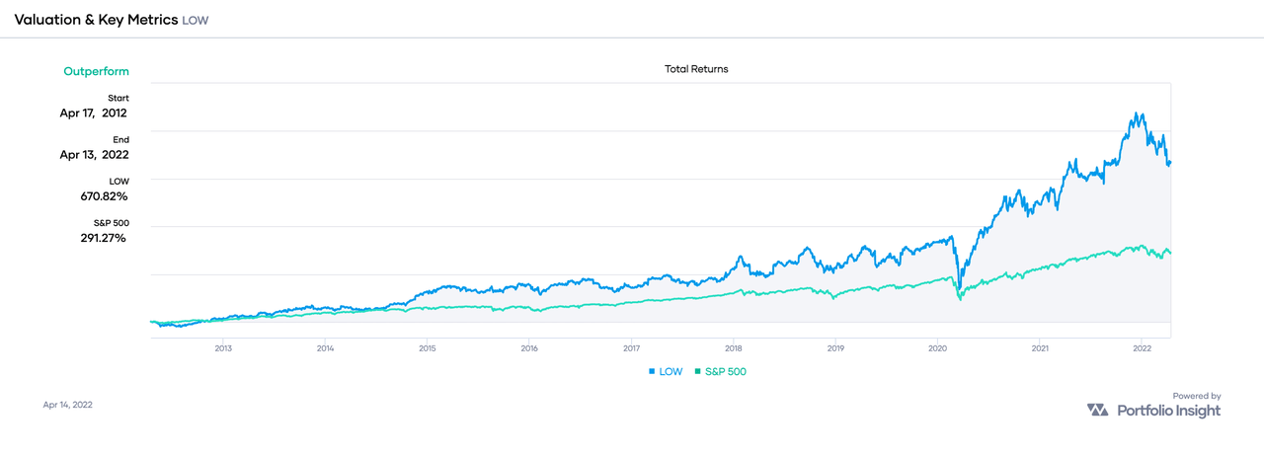1264x456 pixels.
Task: Click the 'Start' label beside the chart
Action: pyautogui.click(x=118, y=98)
